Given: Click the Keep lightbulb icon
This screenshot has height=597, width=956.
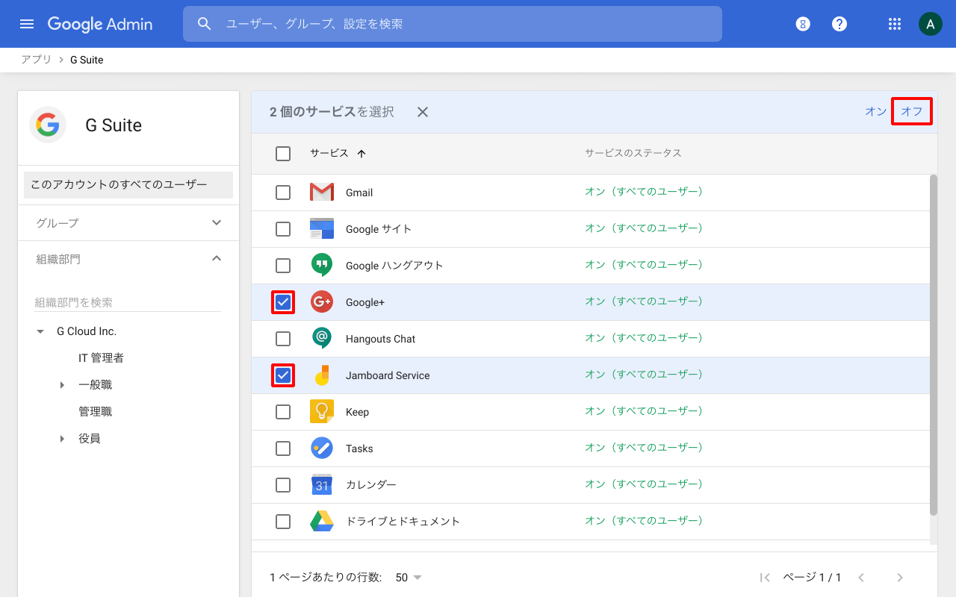Looking at the screenshot, I should coord(322,412).
